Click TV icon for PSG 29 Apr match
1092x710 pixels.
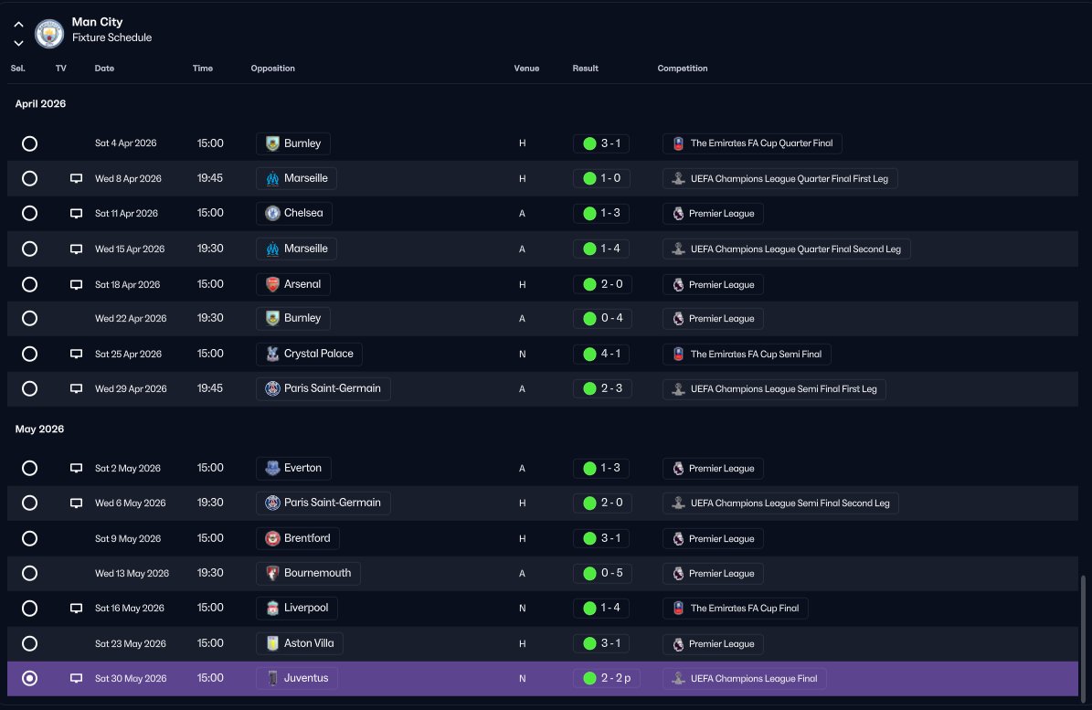(76, 388)
